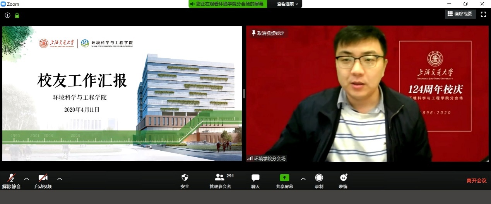This screenshot has width=491, height=204.
Task: Open the Security shield icon
Action: click(x=185, y=178)
